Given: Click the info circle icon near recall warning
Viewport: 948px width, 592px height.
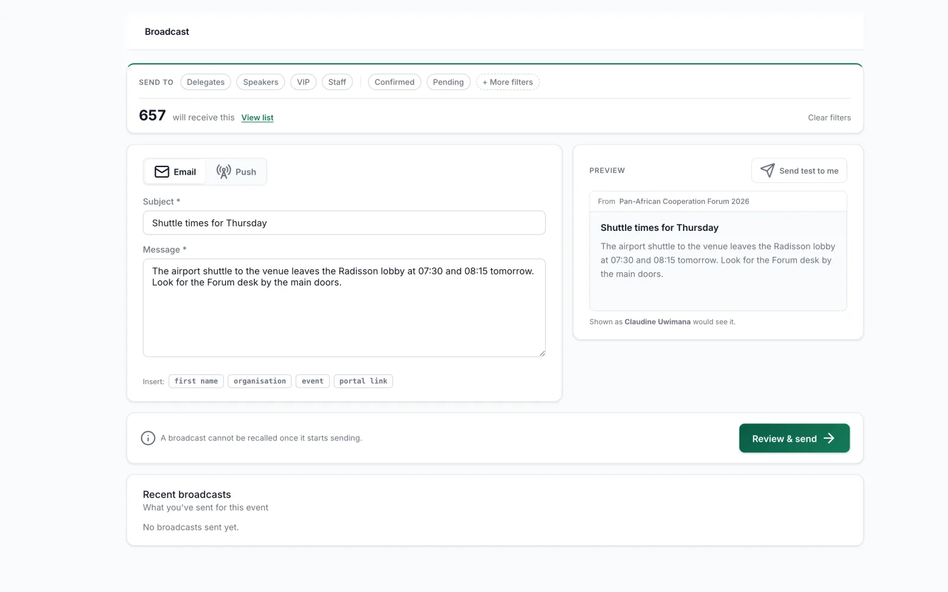Looking at the screenshot, I should point(148,438).
